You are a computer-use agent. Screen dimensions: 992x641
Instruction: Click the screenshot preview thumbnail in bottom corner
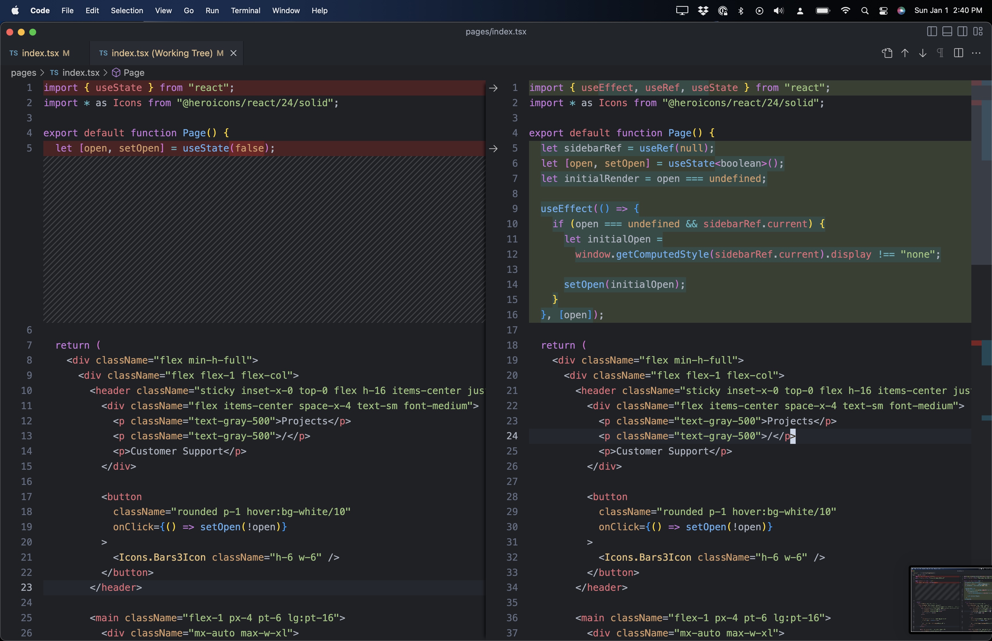tap(951, 599)
